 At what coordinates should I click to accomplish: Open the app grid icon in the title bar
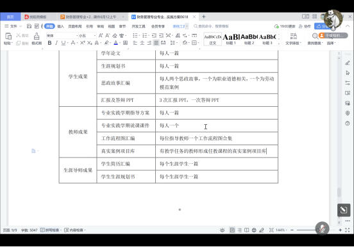[x=314, y=17]
